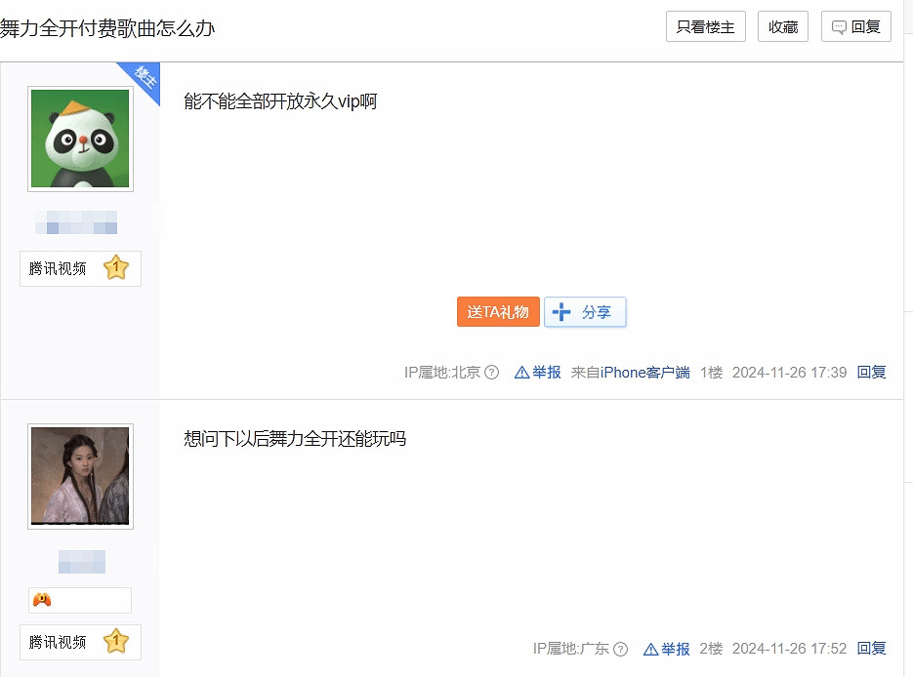This screenshot has height=677, width=913.
Task: Click the star level badge in second post
Action: pyautogui.click(x=116, y=642)
